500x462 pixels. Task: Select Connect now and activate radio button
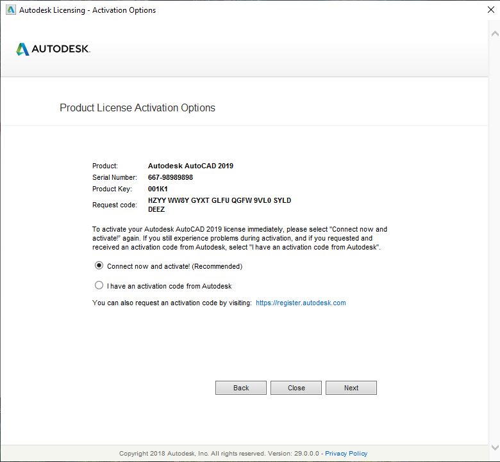pos(99,266)
